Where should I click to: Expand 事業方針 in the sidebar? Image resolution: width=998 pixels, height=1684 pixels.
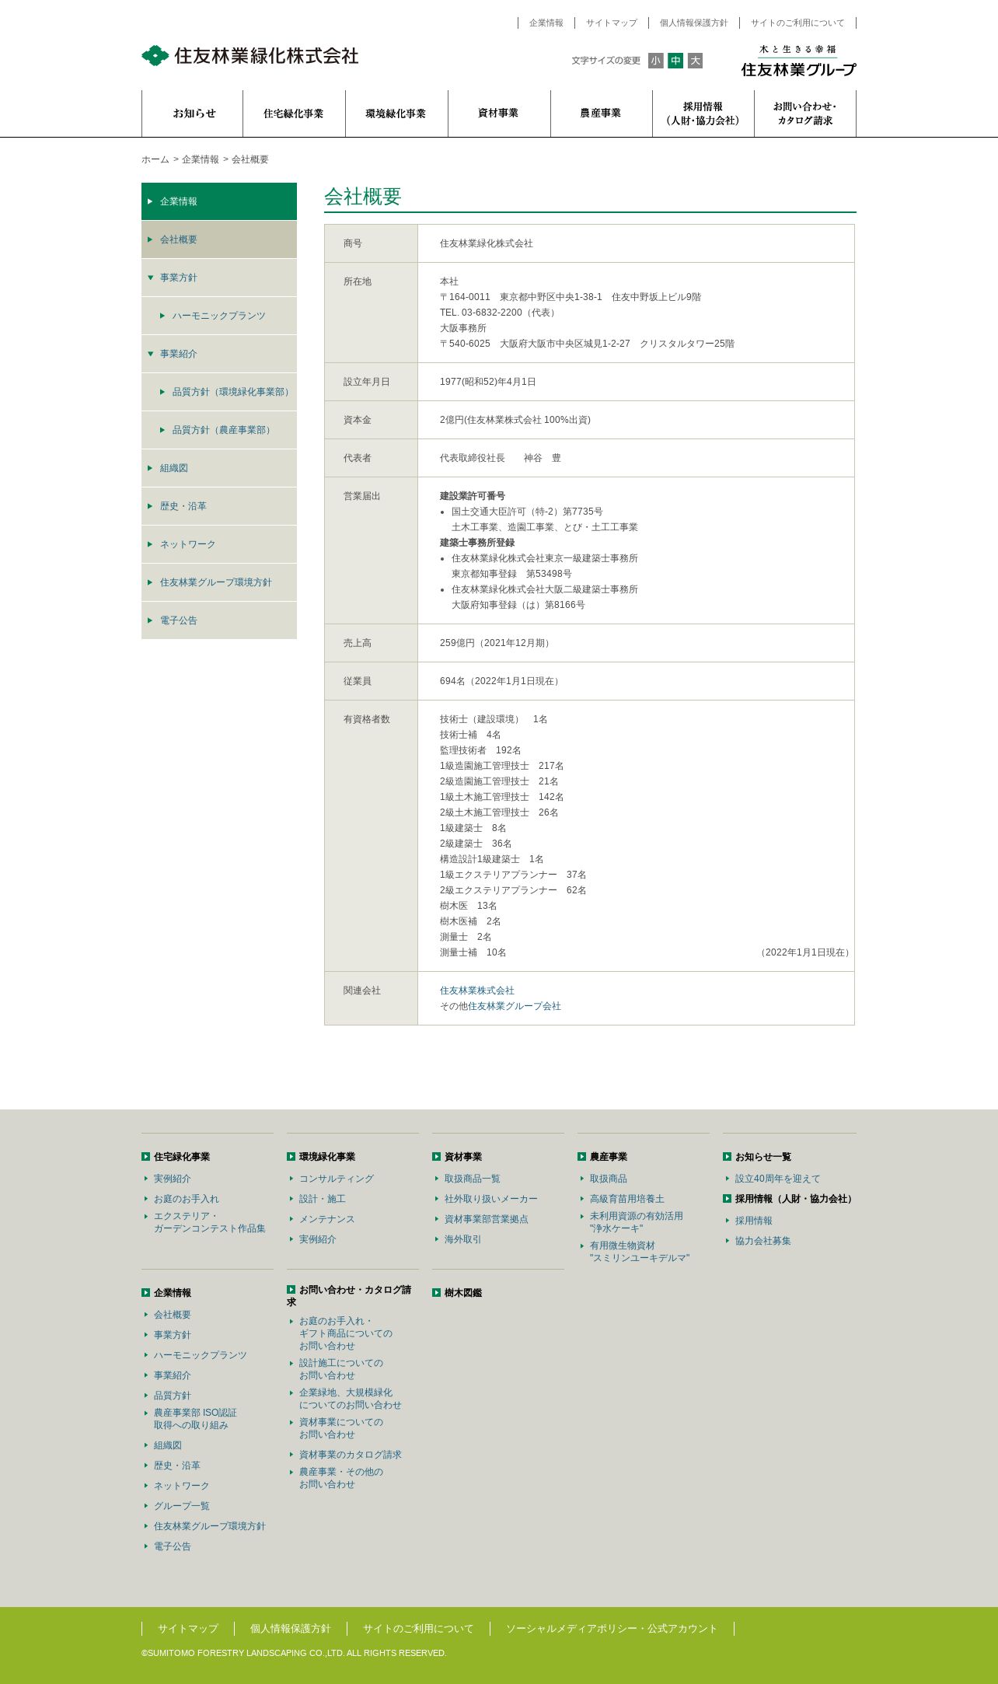click(219, 278)
